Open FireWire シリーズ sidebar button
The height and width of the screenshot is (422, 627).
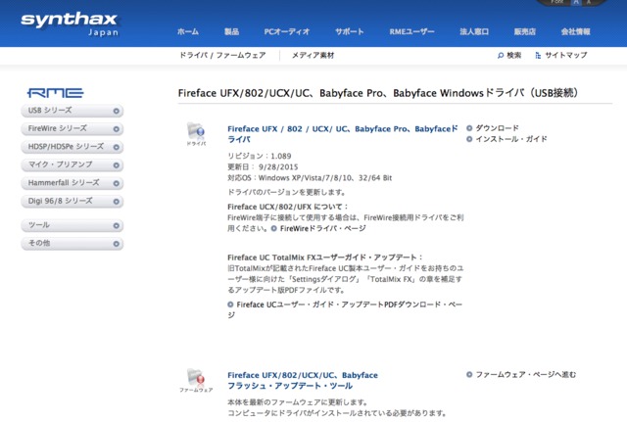72,129
